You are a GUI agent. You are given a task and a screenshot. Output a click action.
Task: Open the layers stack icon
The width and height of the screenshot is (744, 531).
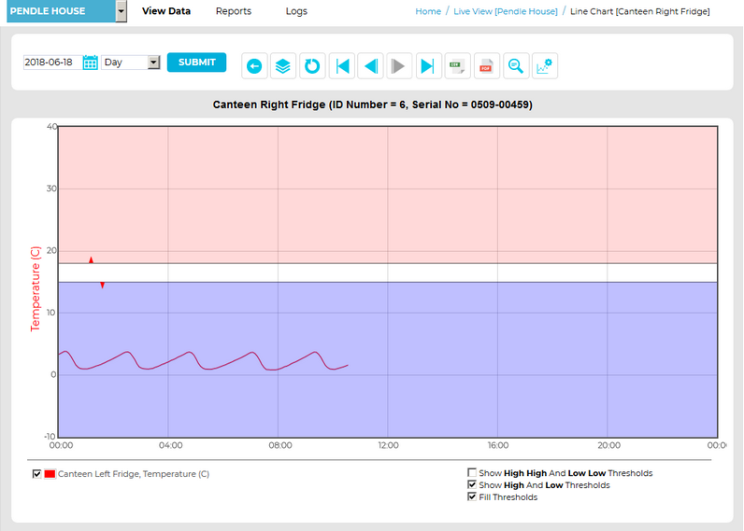coord(283,66)
